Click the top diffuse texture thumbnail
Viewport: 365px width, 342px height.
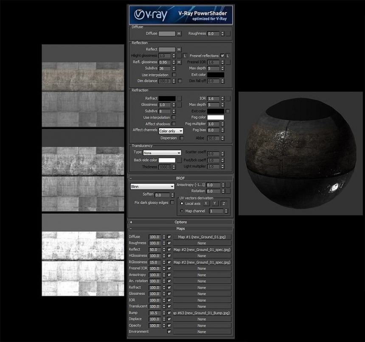pyautogui.click(x=83, y=86)
